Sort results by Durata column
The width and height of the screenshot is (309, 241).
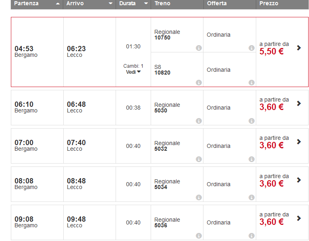tap(133, 3)
